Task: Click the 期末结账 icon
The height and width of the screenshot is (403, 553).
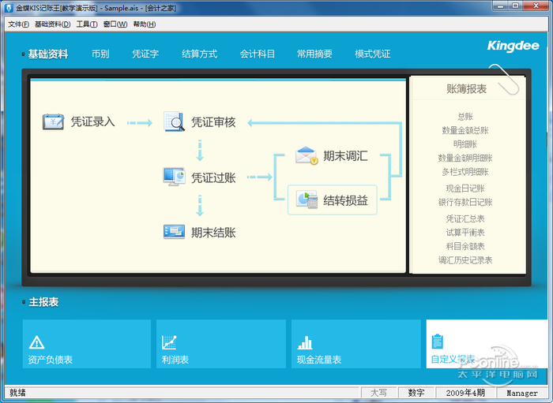Action: [x=175, y=232]
